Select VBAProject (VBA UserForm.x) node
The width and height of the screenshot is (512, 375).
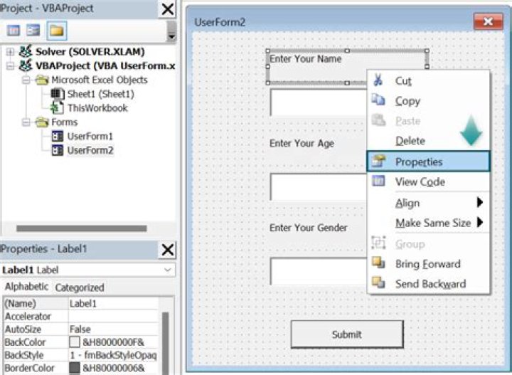pyautogui.click(x=105, y=65)
